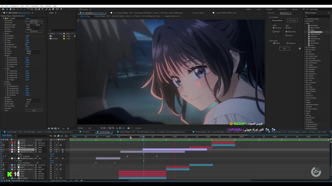Viewport: 332px width, 186px height.
Task: Click the Effects & Presets search field
Action: (x=317, y=16)
